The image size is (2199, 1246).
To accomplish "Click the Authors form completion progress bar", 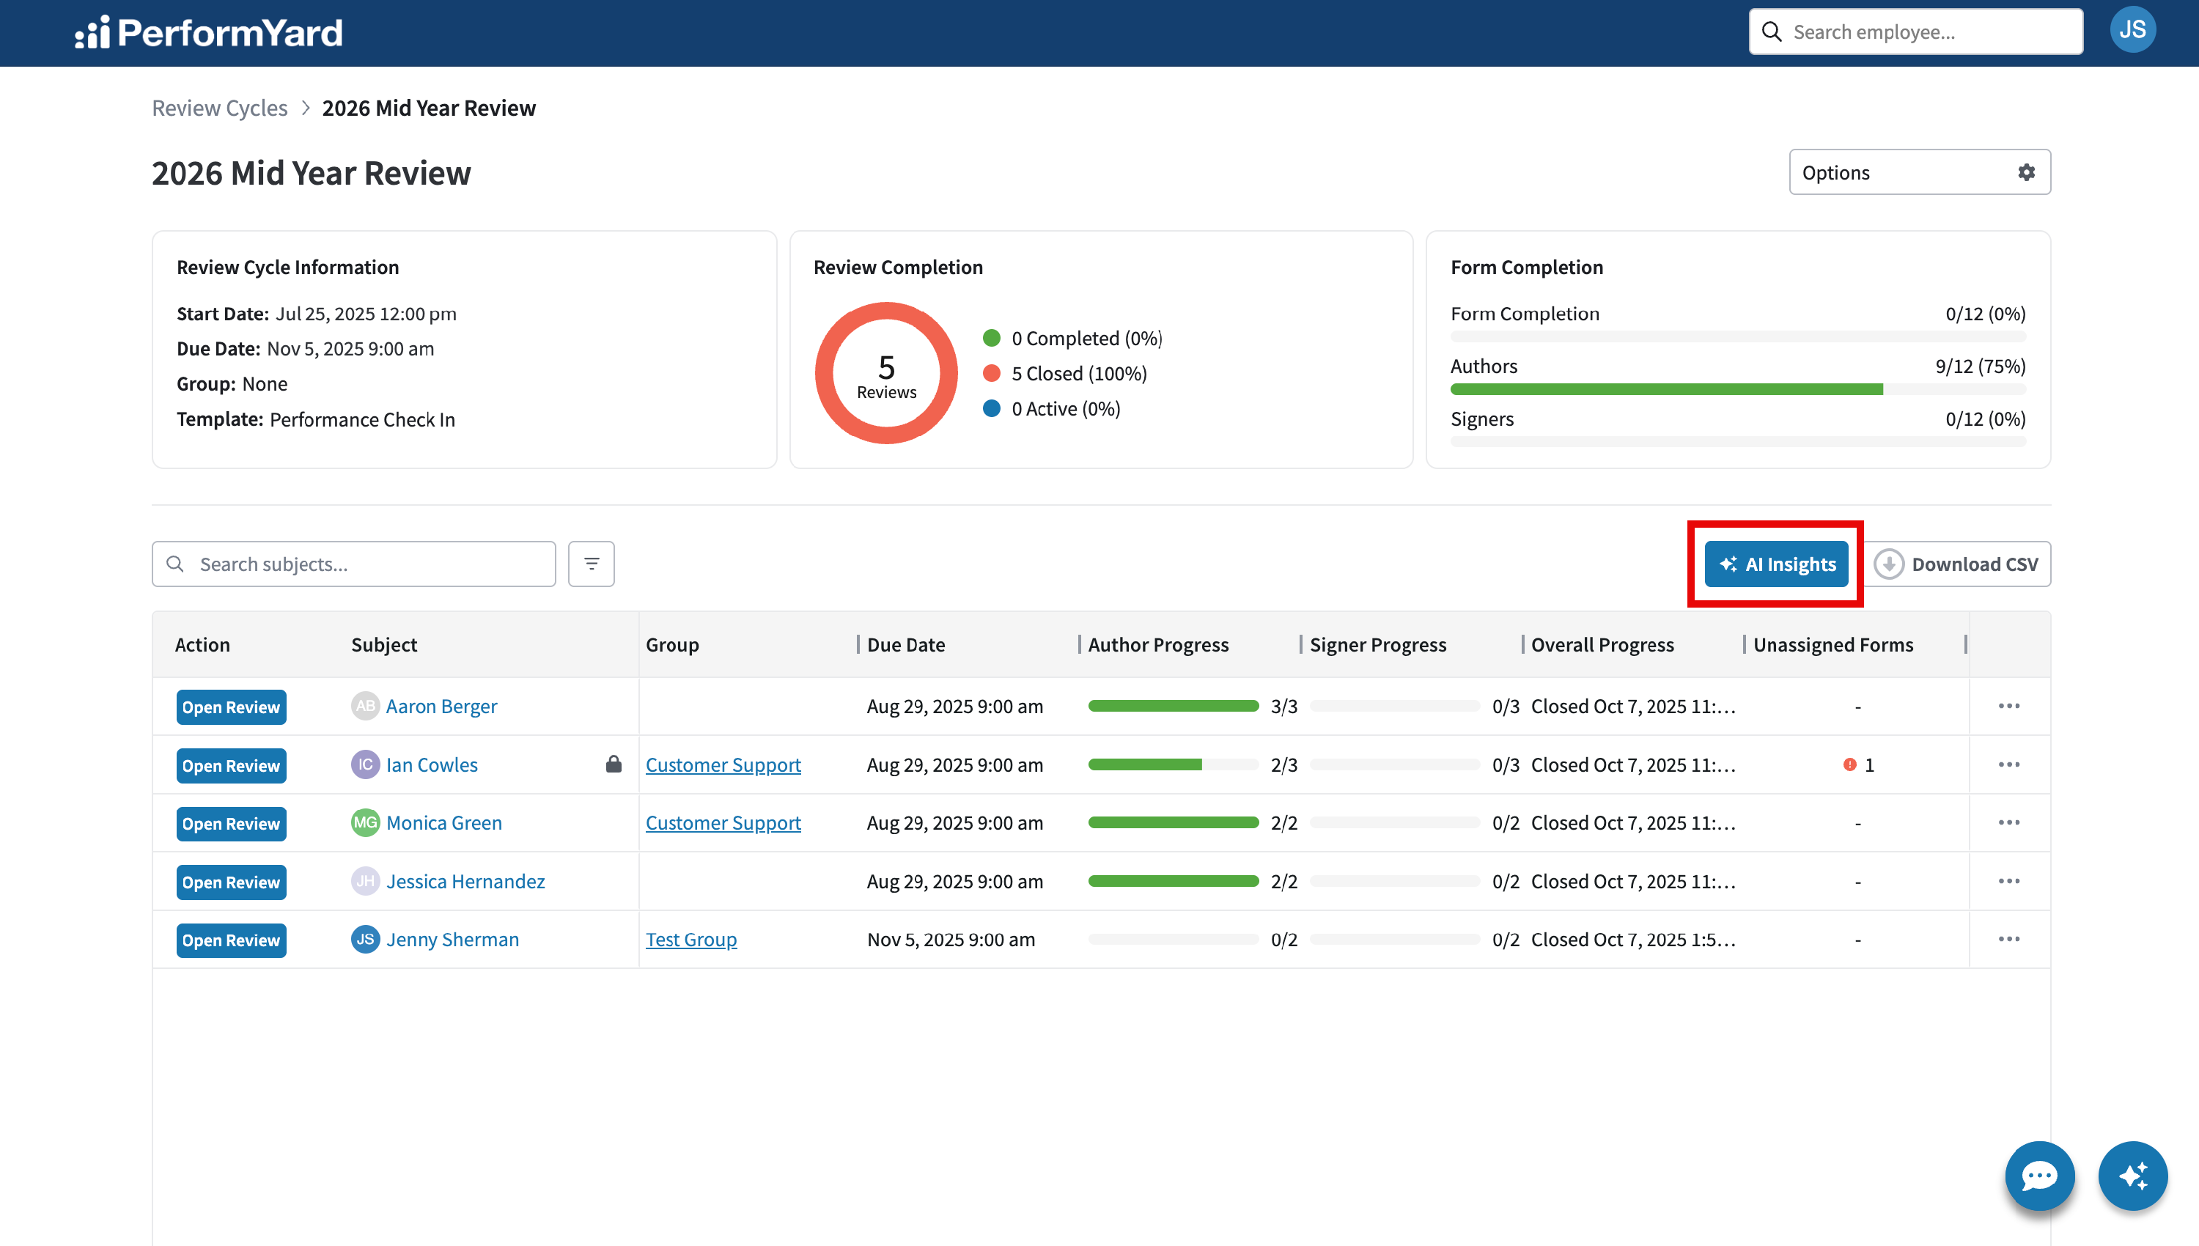I will (x=1738, y=389).
